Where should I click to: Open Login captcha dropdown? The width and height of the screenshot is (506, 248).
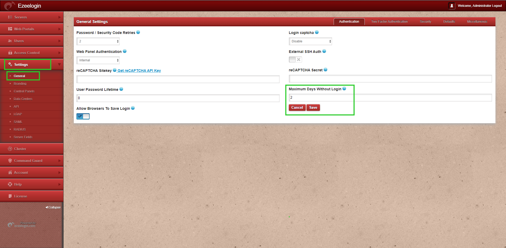(x=310, y=41)
